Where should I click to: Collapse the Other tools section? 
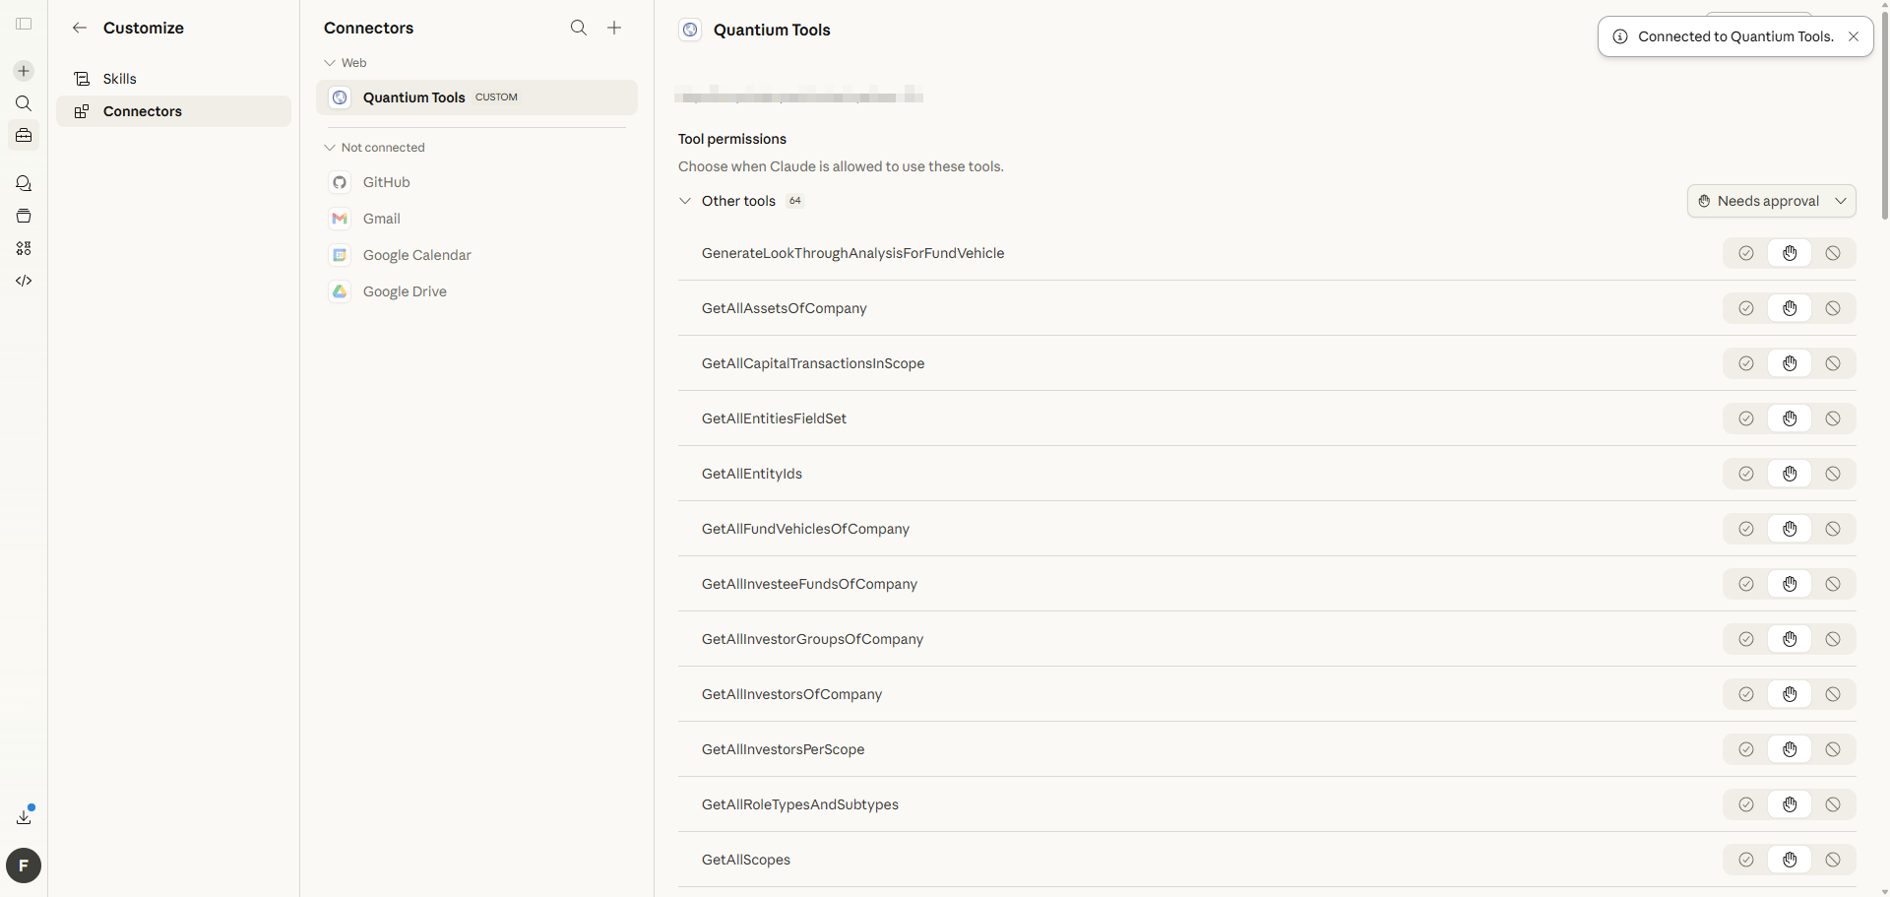point(685,201)
